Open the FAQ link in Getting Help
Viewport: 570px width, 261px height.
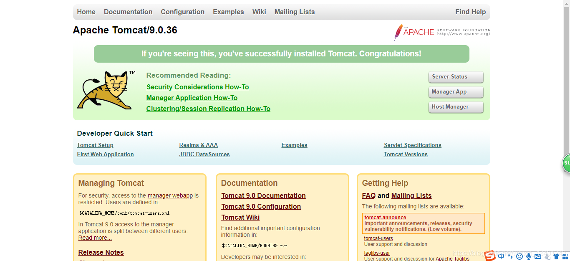369,195
